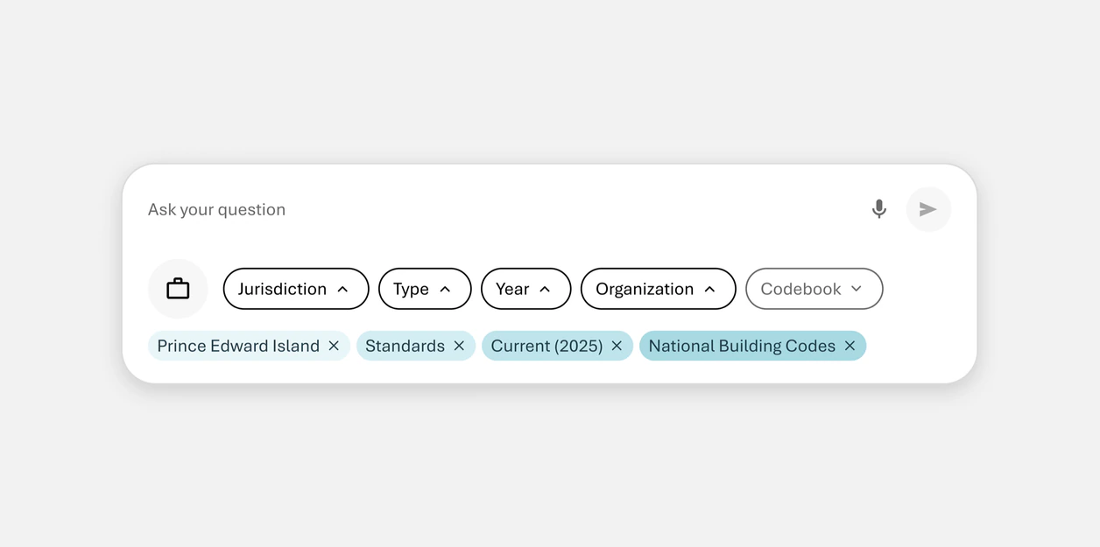
Task: Collapse the Type dropdown
Action: tap(425, 289)
